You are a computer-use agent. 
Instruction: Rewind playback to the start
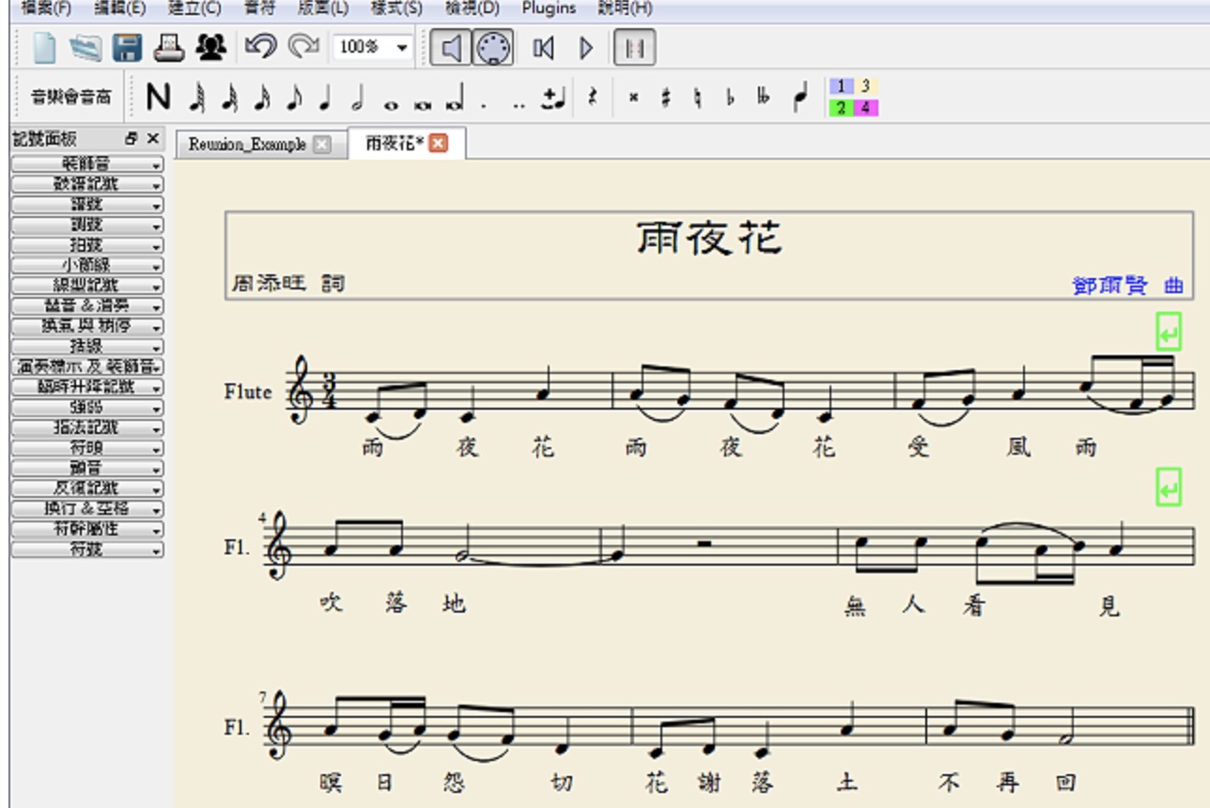pos(543,48)
